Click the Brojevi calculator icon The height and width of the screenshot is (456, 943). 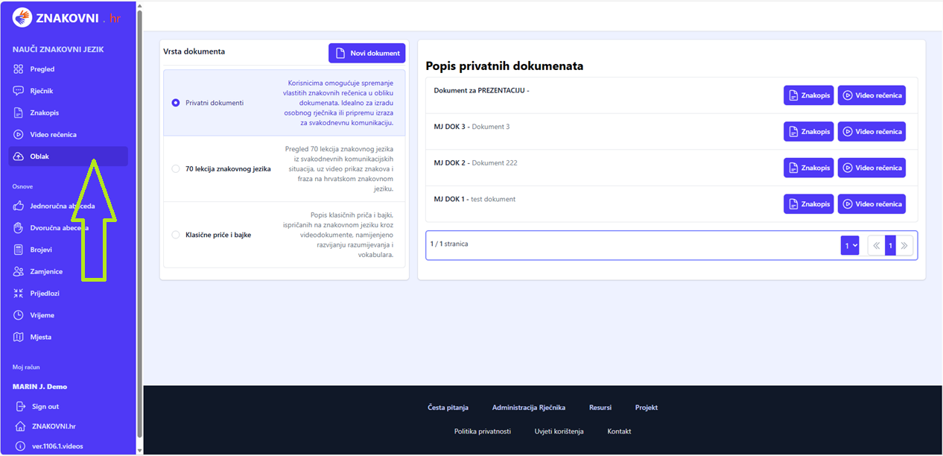point(19,250)
